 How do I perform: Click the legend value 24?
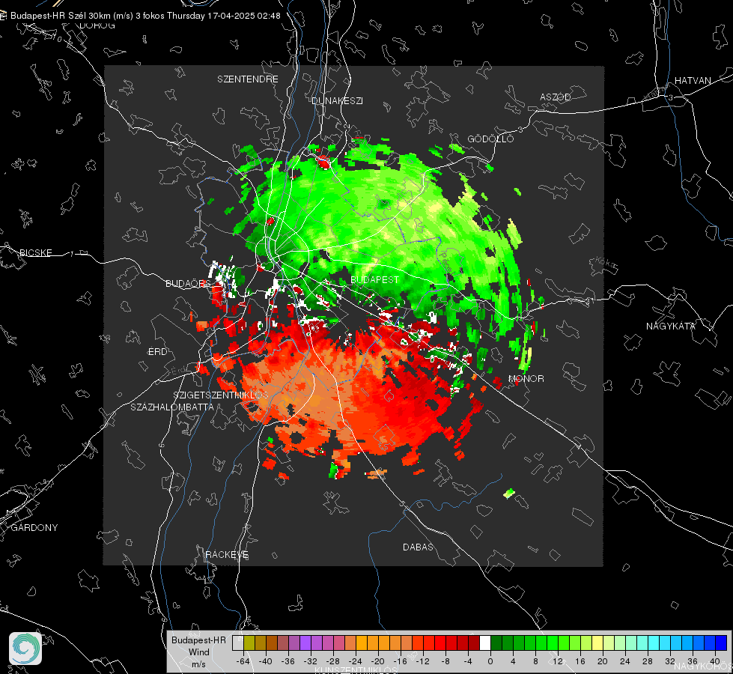625,661
